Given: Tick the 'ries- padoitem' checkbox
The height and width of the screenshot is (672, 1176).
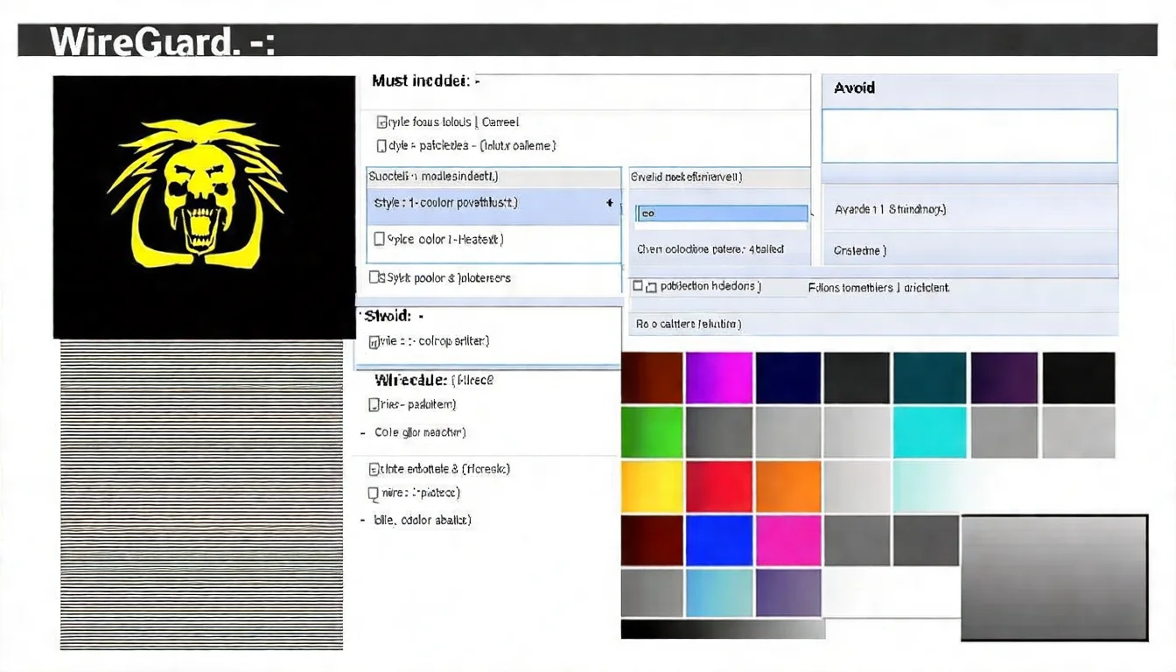Looking at the screenshot, I should [x=374, y=404].
